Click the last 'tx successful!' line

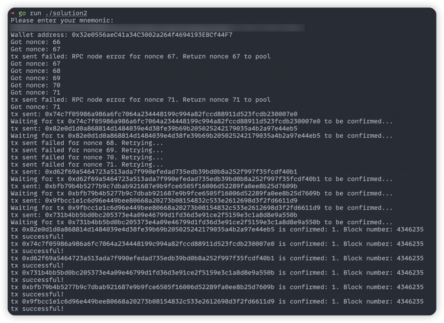pos(37,309)
